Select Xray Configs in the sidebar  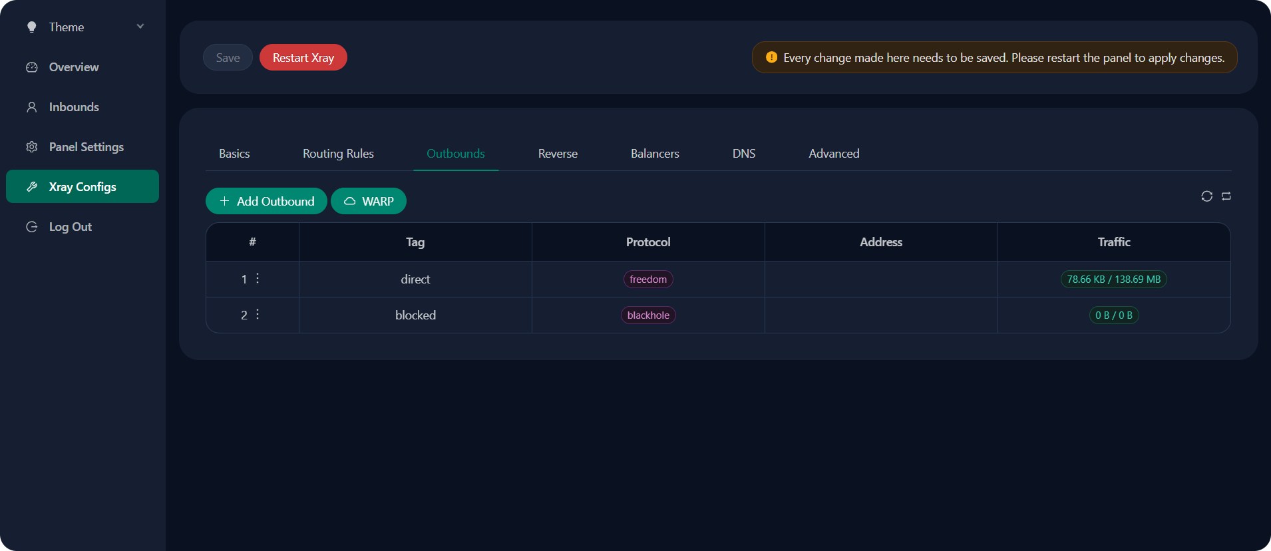coord(83,187)
